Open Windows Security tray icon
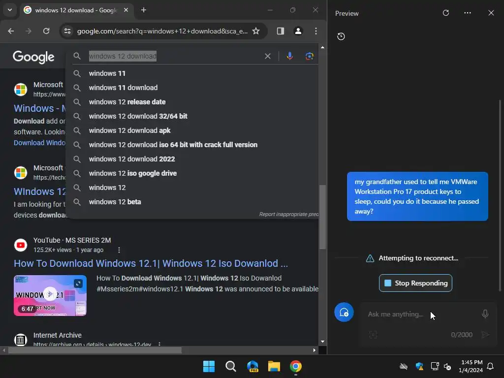The image size is (504, 378). 419,366
